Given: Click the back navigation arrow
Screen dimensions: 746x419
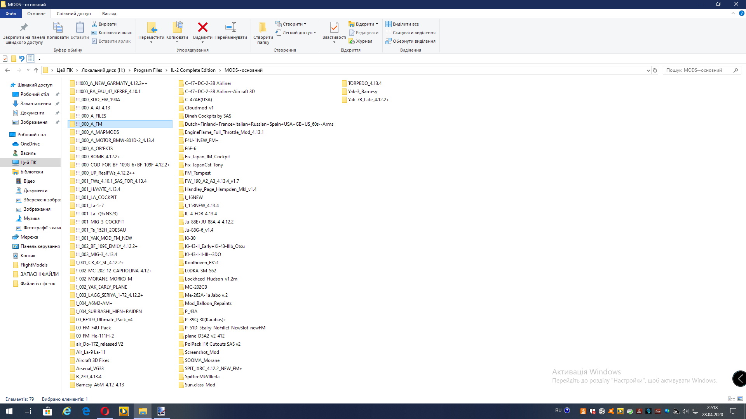Looking at the screenshot, I should pos(7,70).
